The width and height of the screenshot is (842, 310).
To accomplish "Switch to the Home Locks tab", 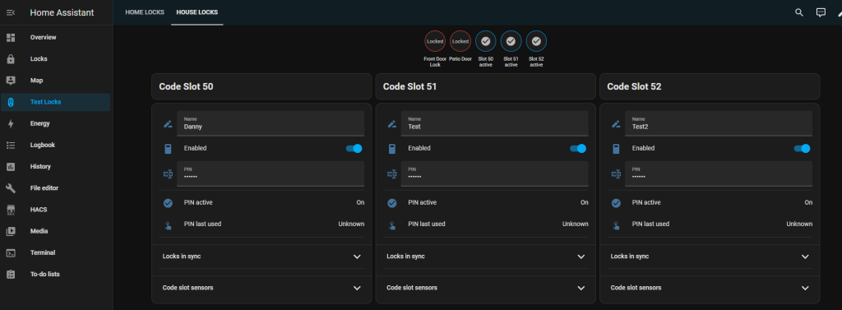I will click(x=145, y=12).
